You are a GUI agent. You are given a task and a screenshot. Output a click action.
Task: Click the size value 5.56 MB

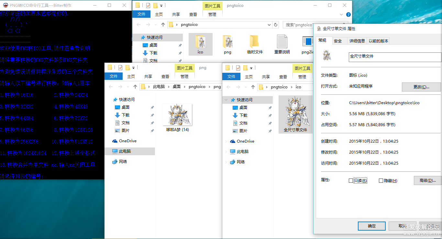tap(372, 114)
